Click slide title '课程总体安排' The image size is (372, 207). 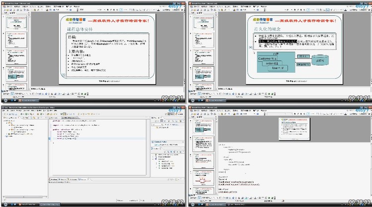tap(80, 29)
